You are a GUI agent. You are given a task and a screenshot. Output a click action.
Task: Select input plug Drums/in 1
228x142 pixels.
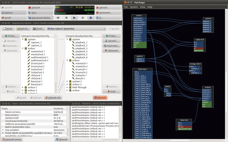tap(81, 69)
